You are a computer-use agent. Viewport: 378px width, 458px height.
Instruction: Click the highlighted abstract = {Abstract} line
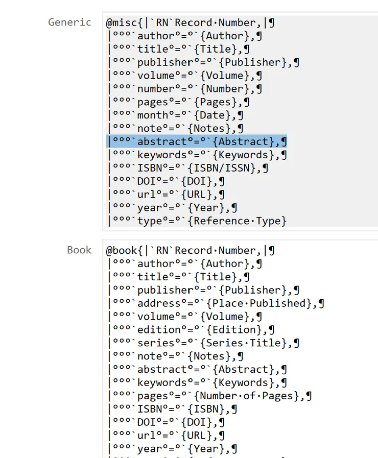197,141
